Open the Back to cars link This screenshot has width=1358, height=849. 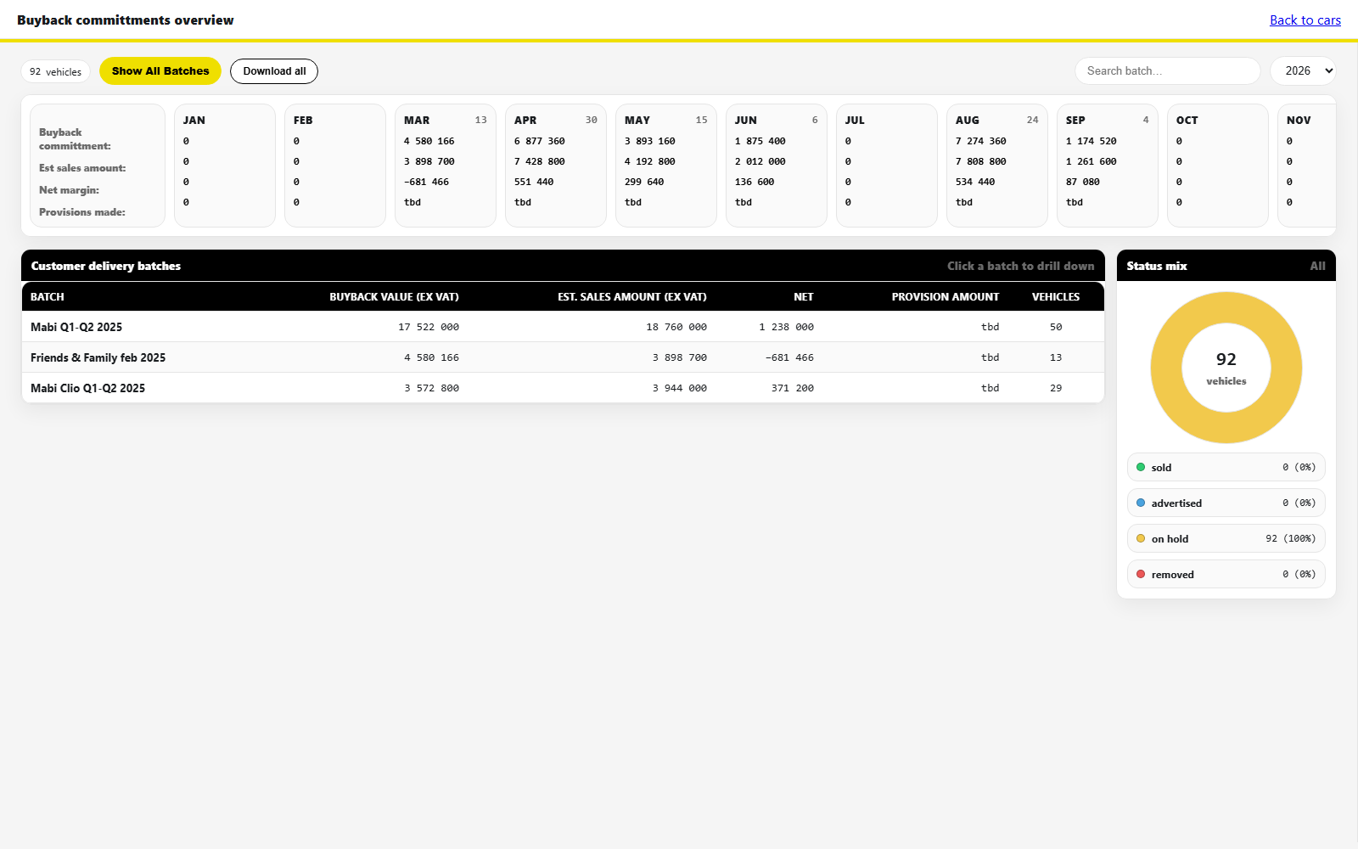click(x=1305, y=20)
